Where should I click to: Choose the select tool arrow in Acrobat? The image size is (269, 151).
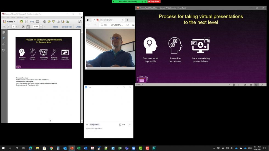[x=23, y=27]
